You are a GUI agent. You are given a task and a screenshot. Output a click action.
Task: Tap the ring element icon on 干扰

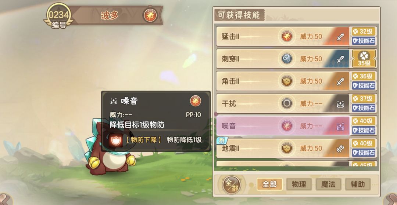pos(287,103)
